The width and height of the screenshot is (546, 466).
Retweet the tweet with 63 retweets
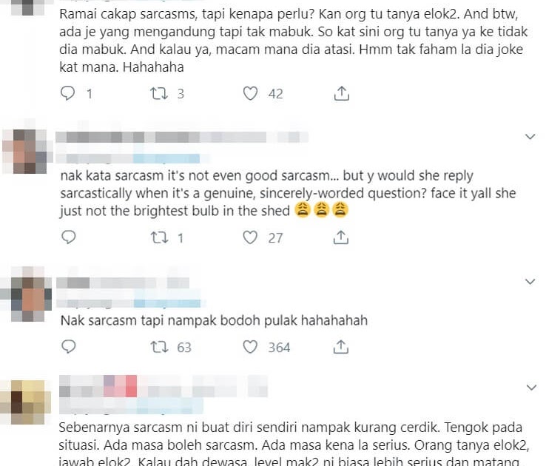159,347
